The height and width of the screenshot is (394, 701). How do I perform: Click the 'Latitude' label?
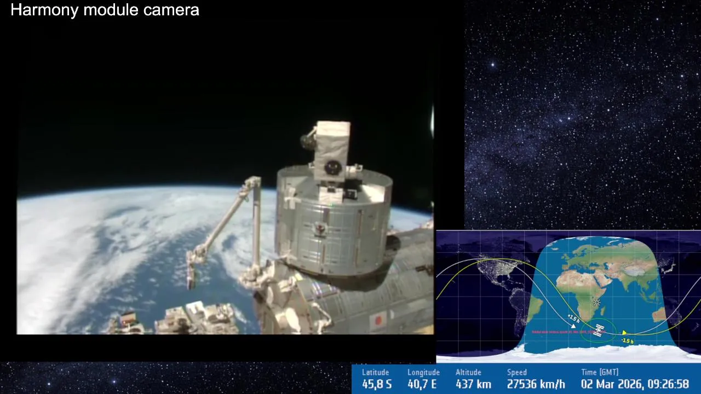(x=375, y=373)
